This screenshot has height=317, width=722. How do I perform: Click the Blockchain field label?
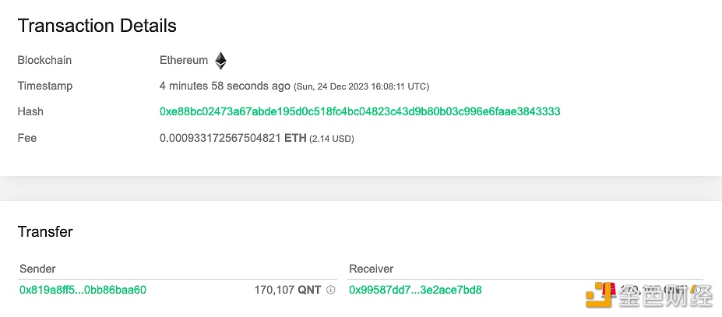click(x=44, y=60)
